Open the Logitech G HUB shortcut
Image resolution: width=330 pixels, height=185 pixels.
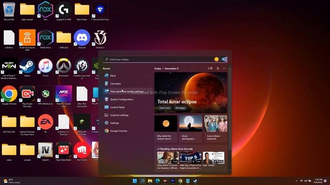pyautogui.click(x=63, y=11)
